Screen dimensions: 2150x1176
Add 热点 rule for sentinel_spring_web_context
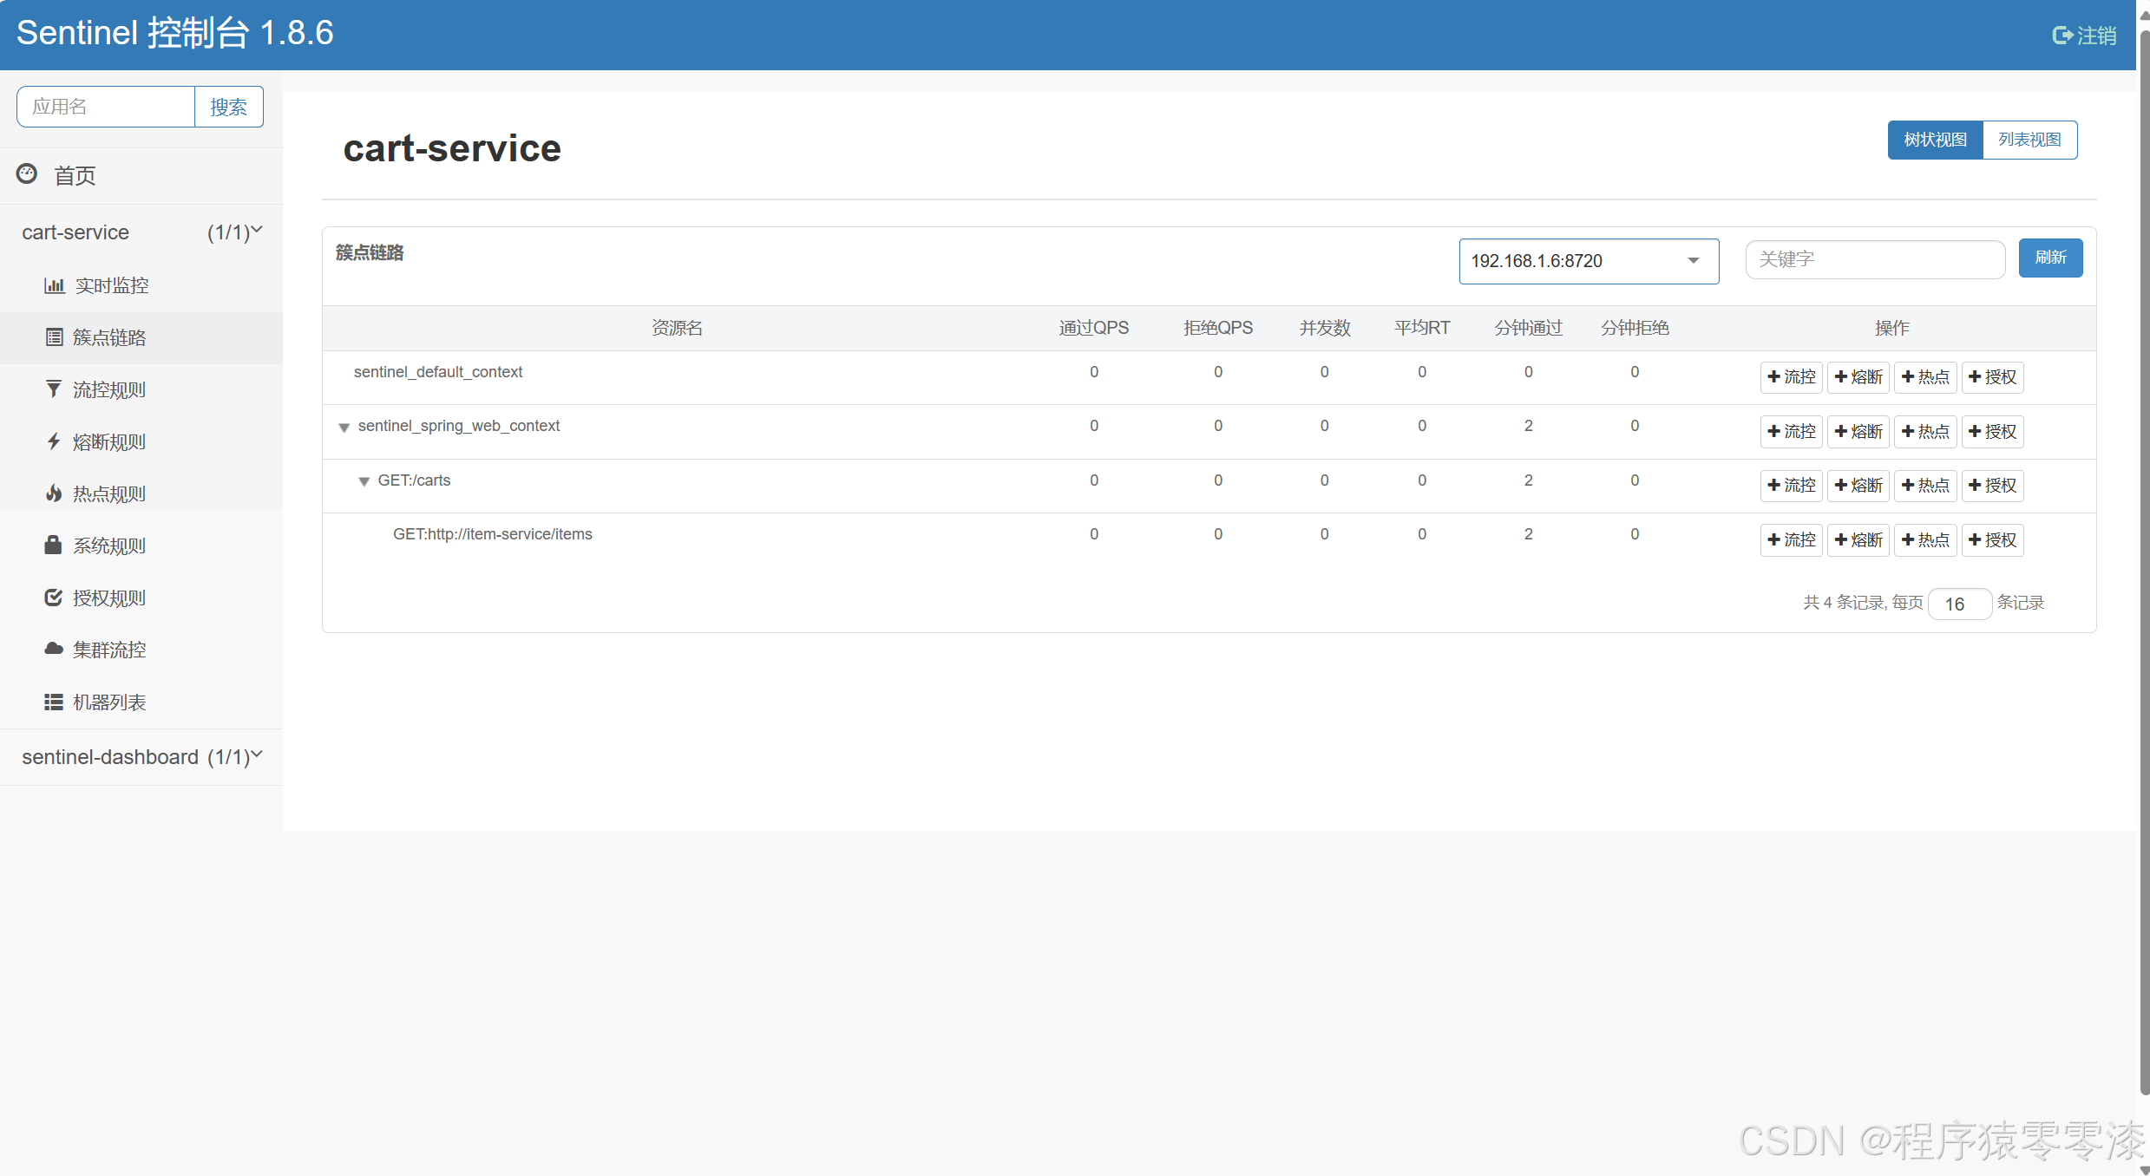[1925, 432]
